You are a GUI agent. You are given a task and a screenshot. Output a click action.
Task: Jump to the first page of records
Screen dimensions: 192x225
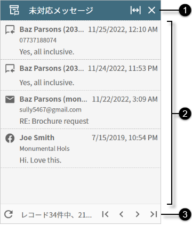point(106,214)
